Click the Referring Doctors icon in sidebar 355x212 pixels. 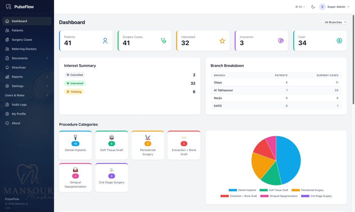pos(7,49)
